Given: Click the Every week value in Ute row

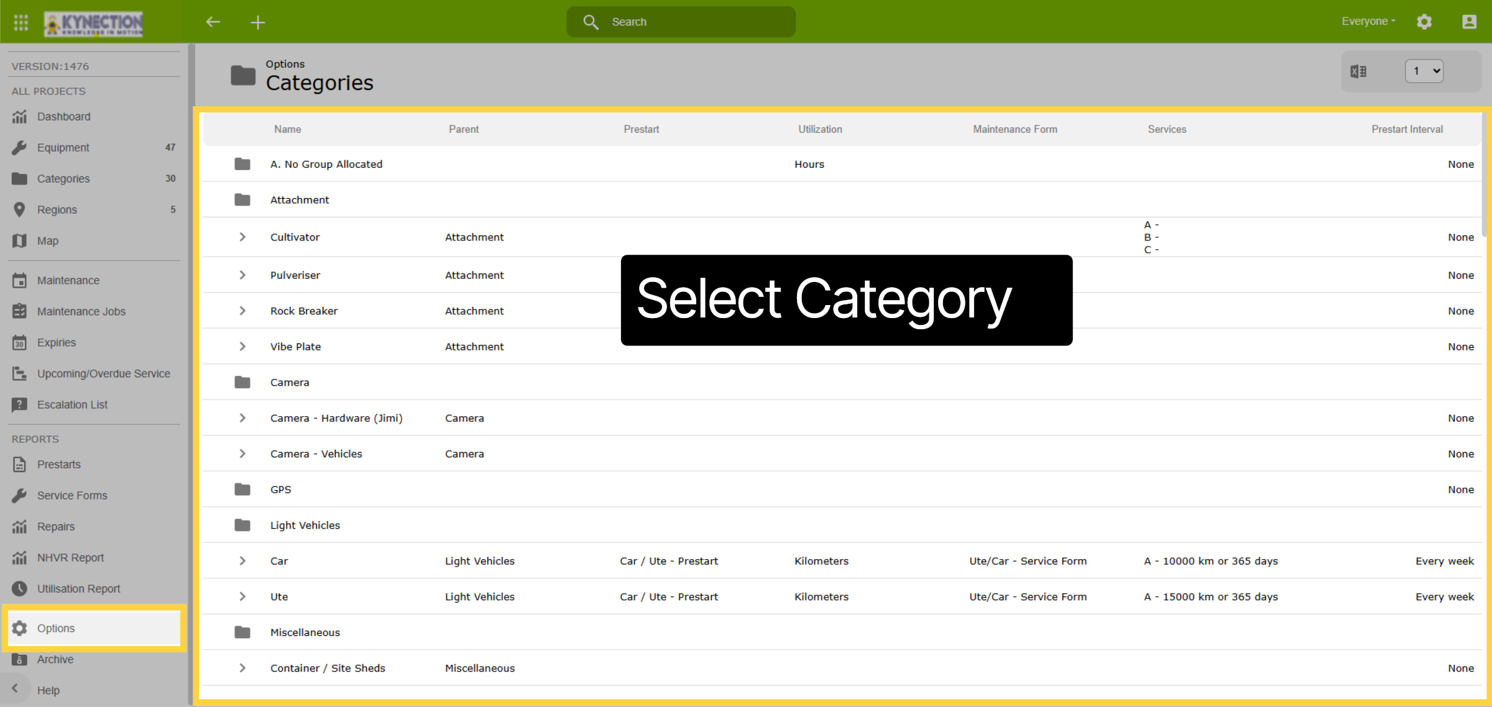Looking at the screenshot, I should click(x=1445, y=597).
